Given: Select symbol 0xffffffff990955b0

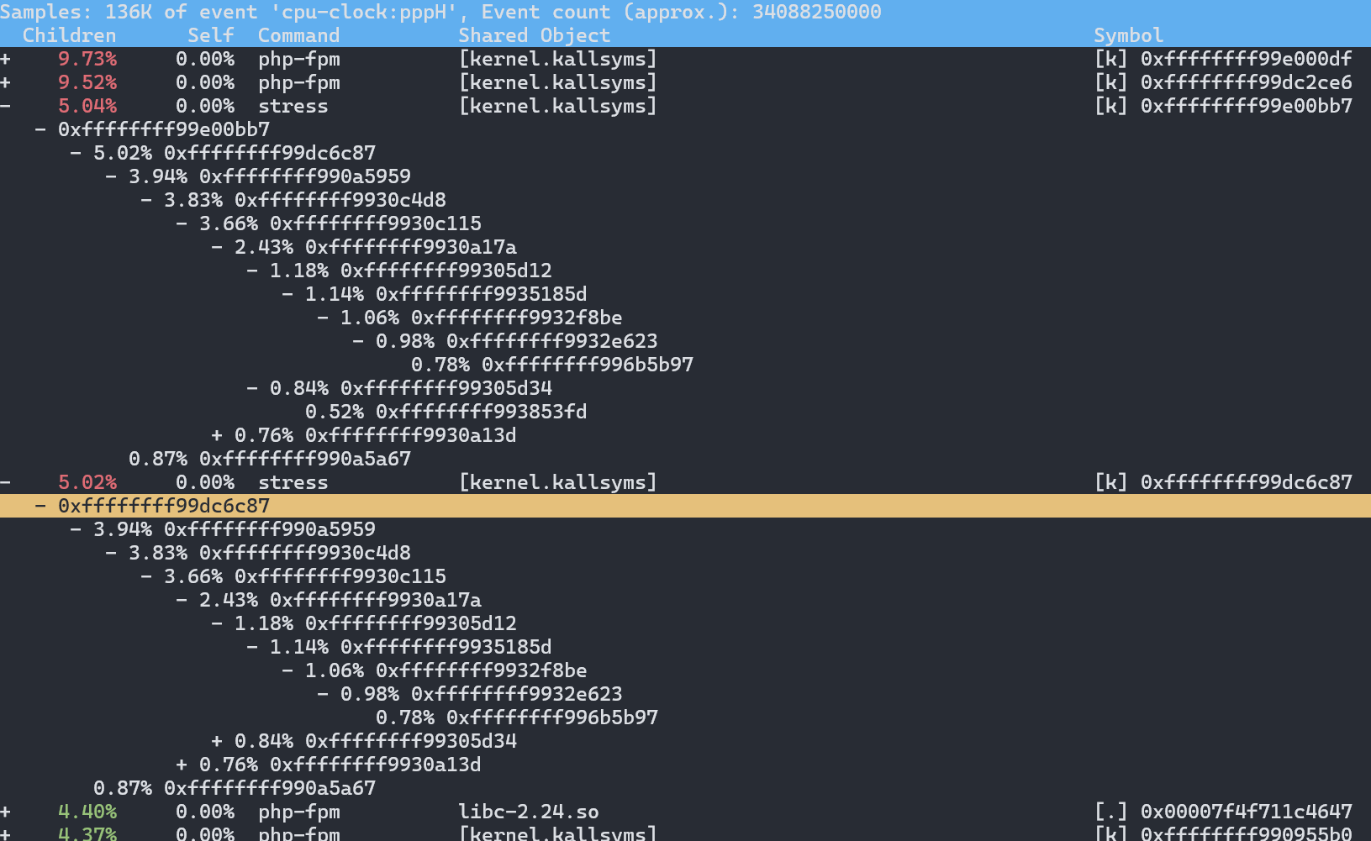Looking at the screenshot, I should 1247,834.
